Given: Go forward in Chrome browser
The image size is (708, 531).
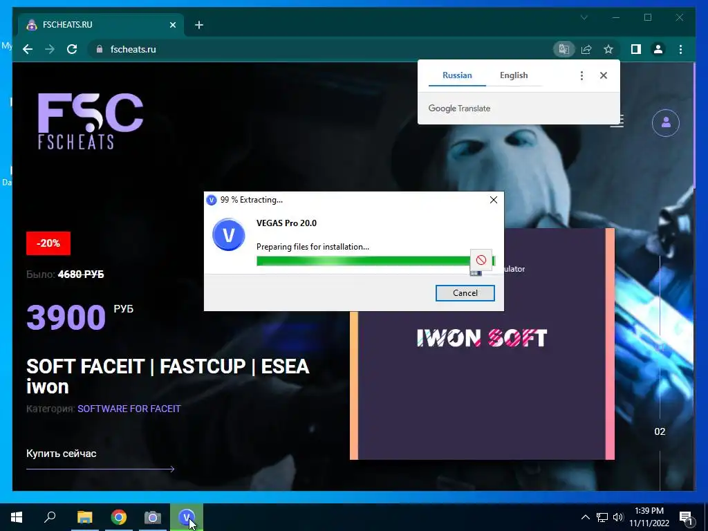Looking at the screenshot, I should coord(50,49).
